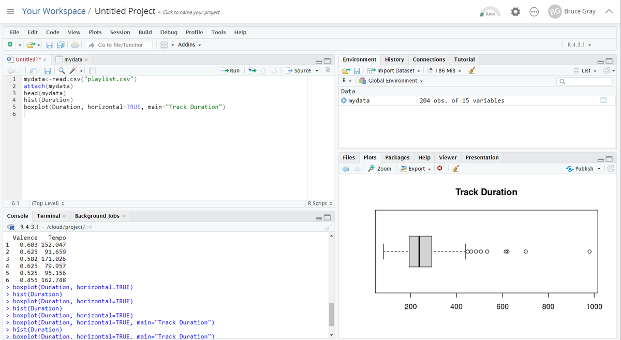Viewport: 621px width, 340px height.
Task: Open Publish options dropdown arrow
Action: (x=599, y=169)
